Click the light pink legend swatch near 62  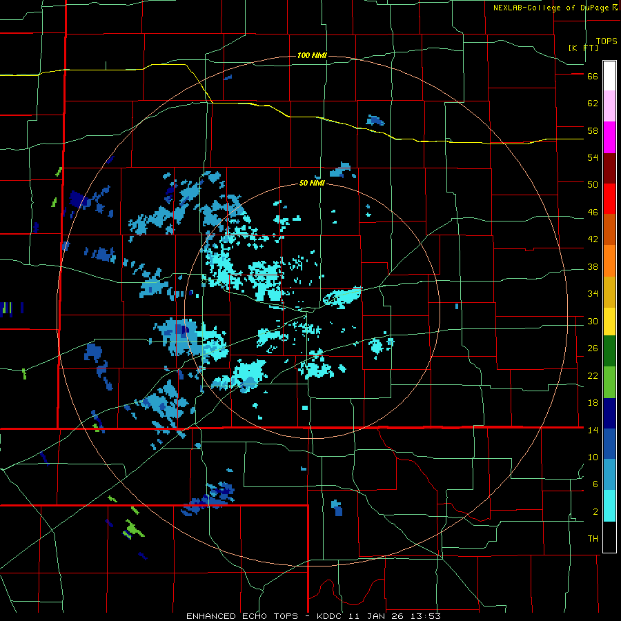pos(609,106)
